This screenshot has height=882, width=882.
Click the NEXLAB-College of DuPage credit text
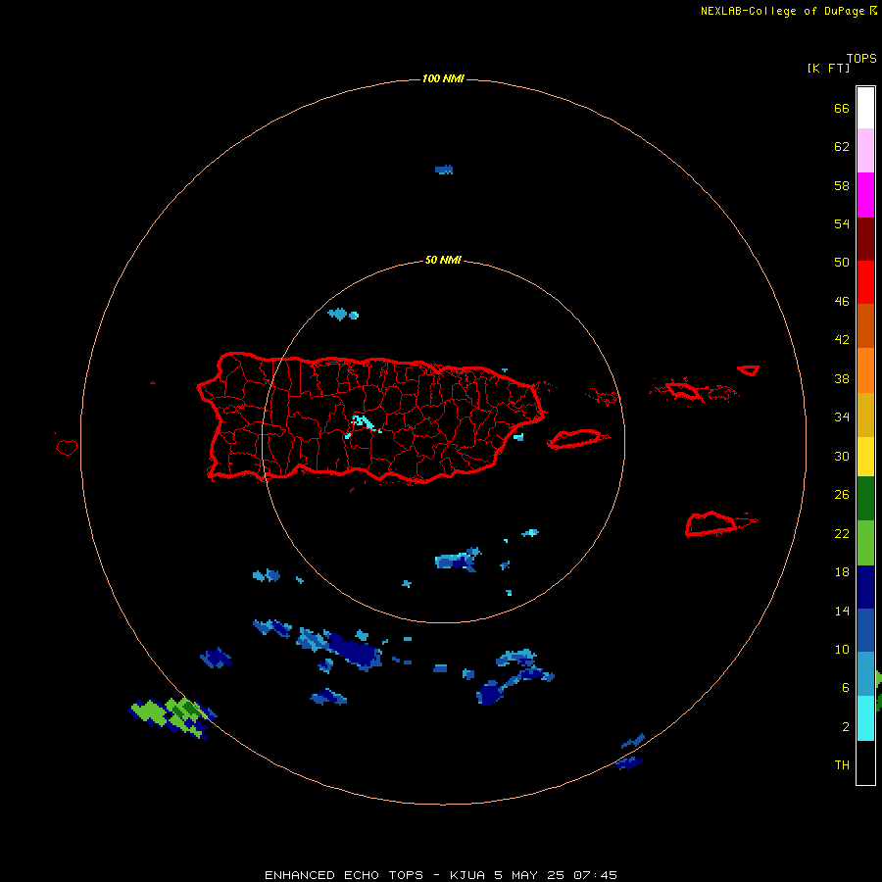tap(782, 11)
